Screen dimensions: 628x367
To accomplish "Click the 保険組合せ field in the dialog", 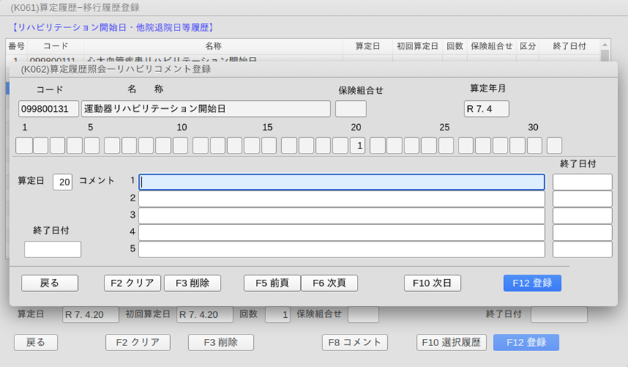I will (350, 109).
